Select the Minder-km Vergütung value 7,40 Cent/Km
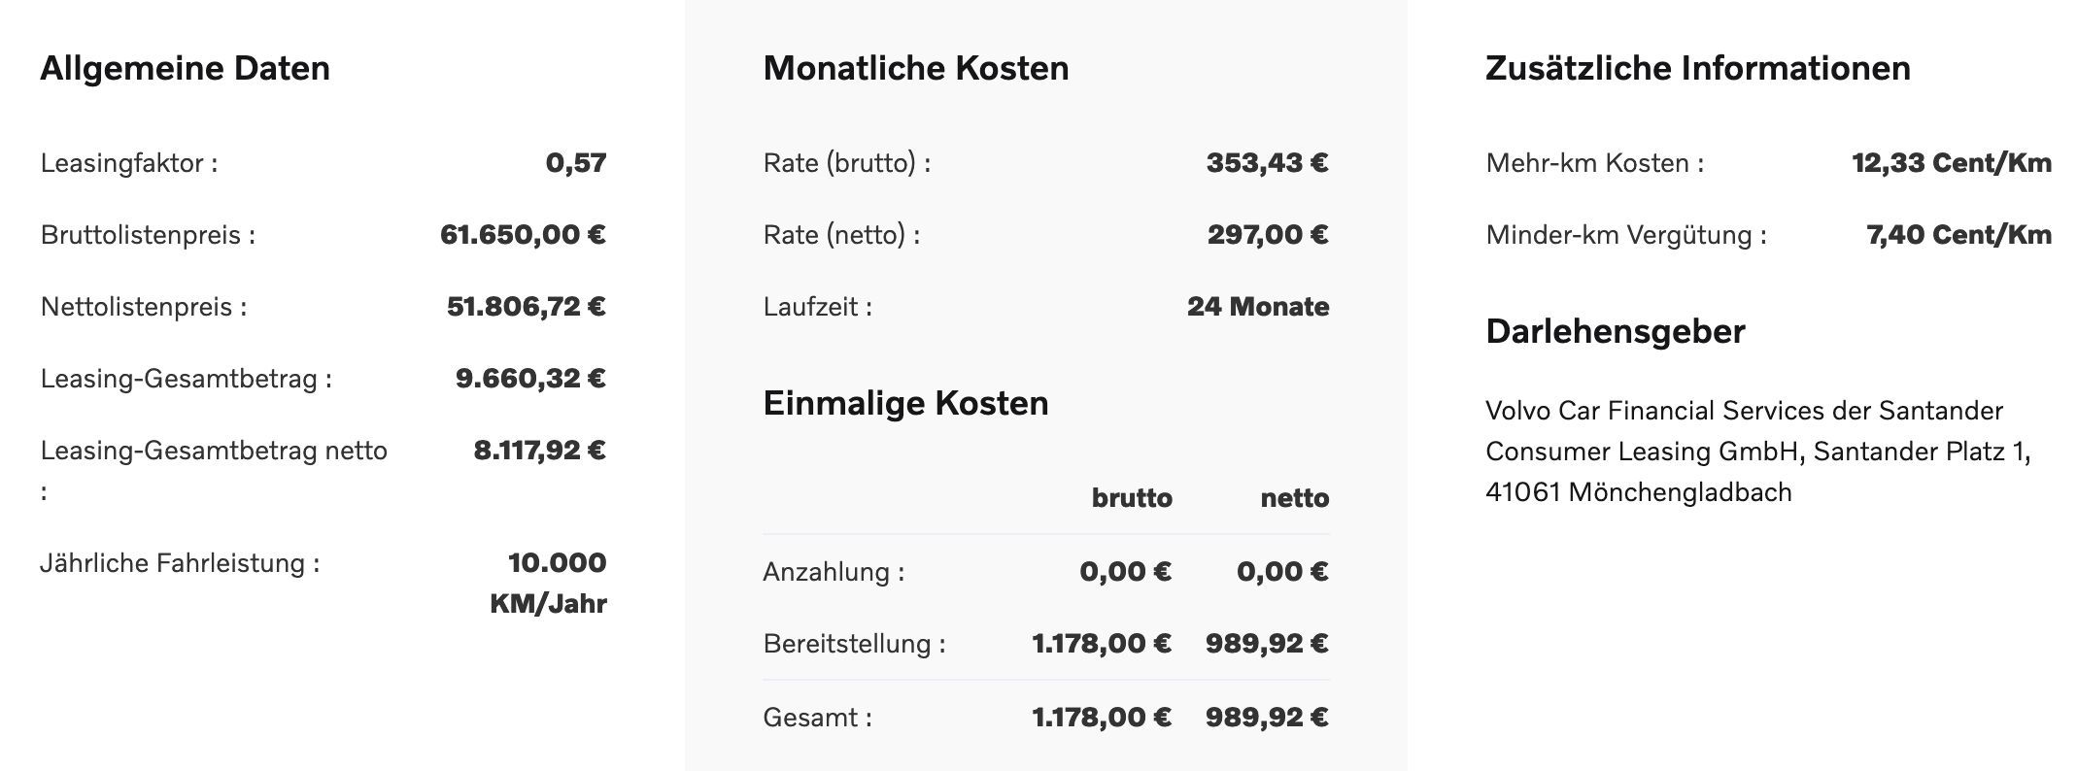Screen dimensions: 2077x771 pyautogui.click(x=1958, y=235)
